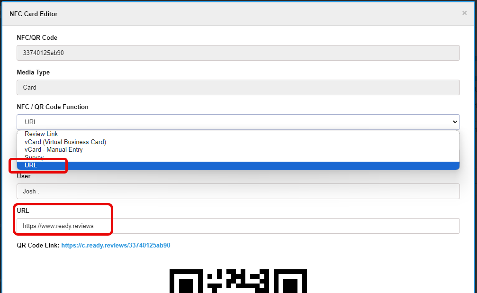Click the QR code image
477x293 pixels.
(238, 281)
